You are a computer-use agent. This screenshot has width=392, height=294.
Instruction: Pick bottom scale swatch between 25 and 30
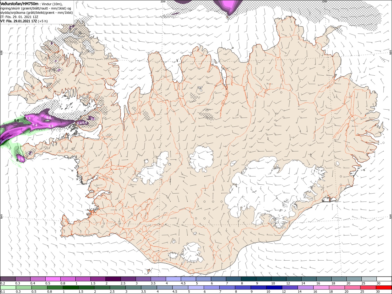tap(368, 288)
